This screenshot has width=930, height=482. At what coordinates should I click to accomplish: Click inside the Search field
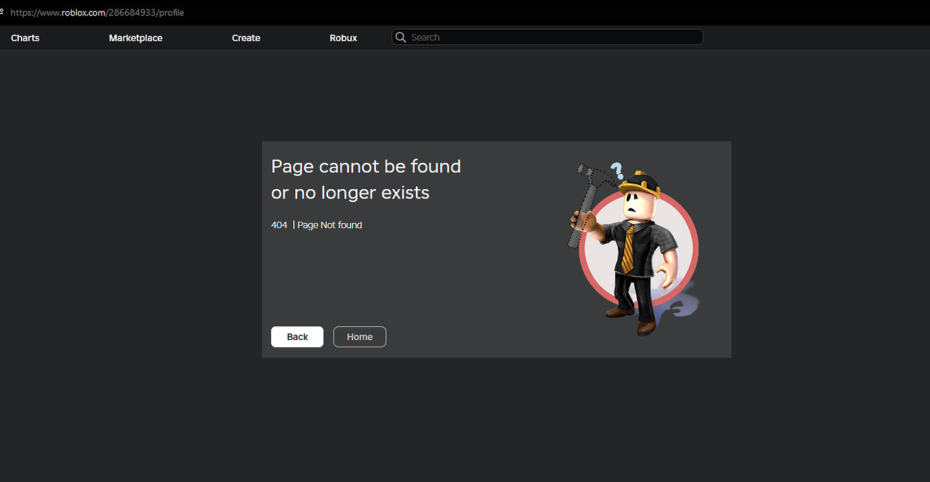[x=546, y=37]
